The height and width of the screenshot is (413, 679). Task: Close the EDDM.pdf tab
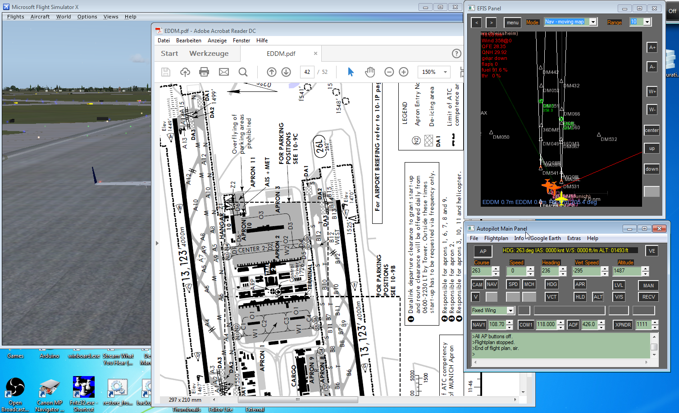click(x=315, y=53)
